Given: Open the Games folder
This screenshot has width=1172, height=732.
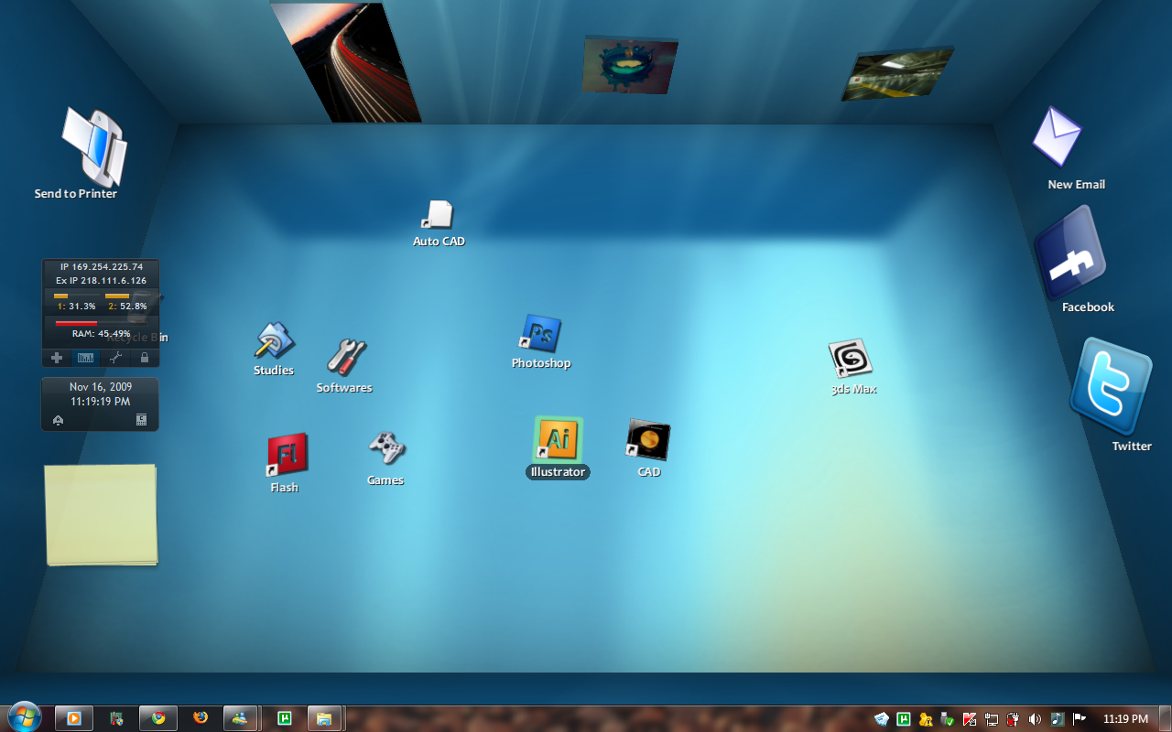Looking at the screenshot, I should [385, 448].
